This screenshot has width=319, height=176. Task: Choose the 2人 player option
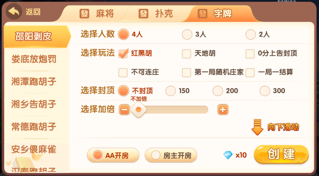[x=251, y=34]
